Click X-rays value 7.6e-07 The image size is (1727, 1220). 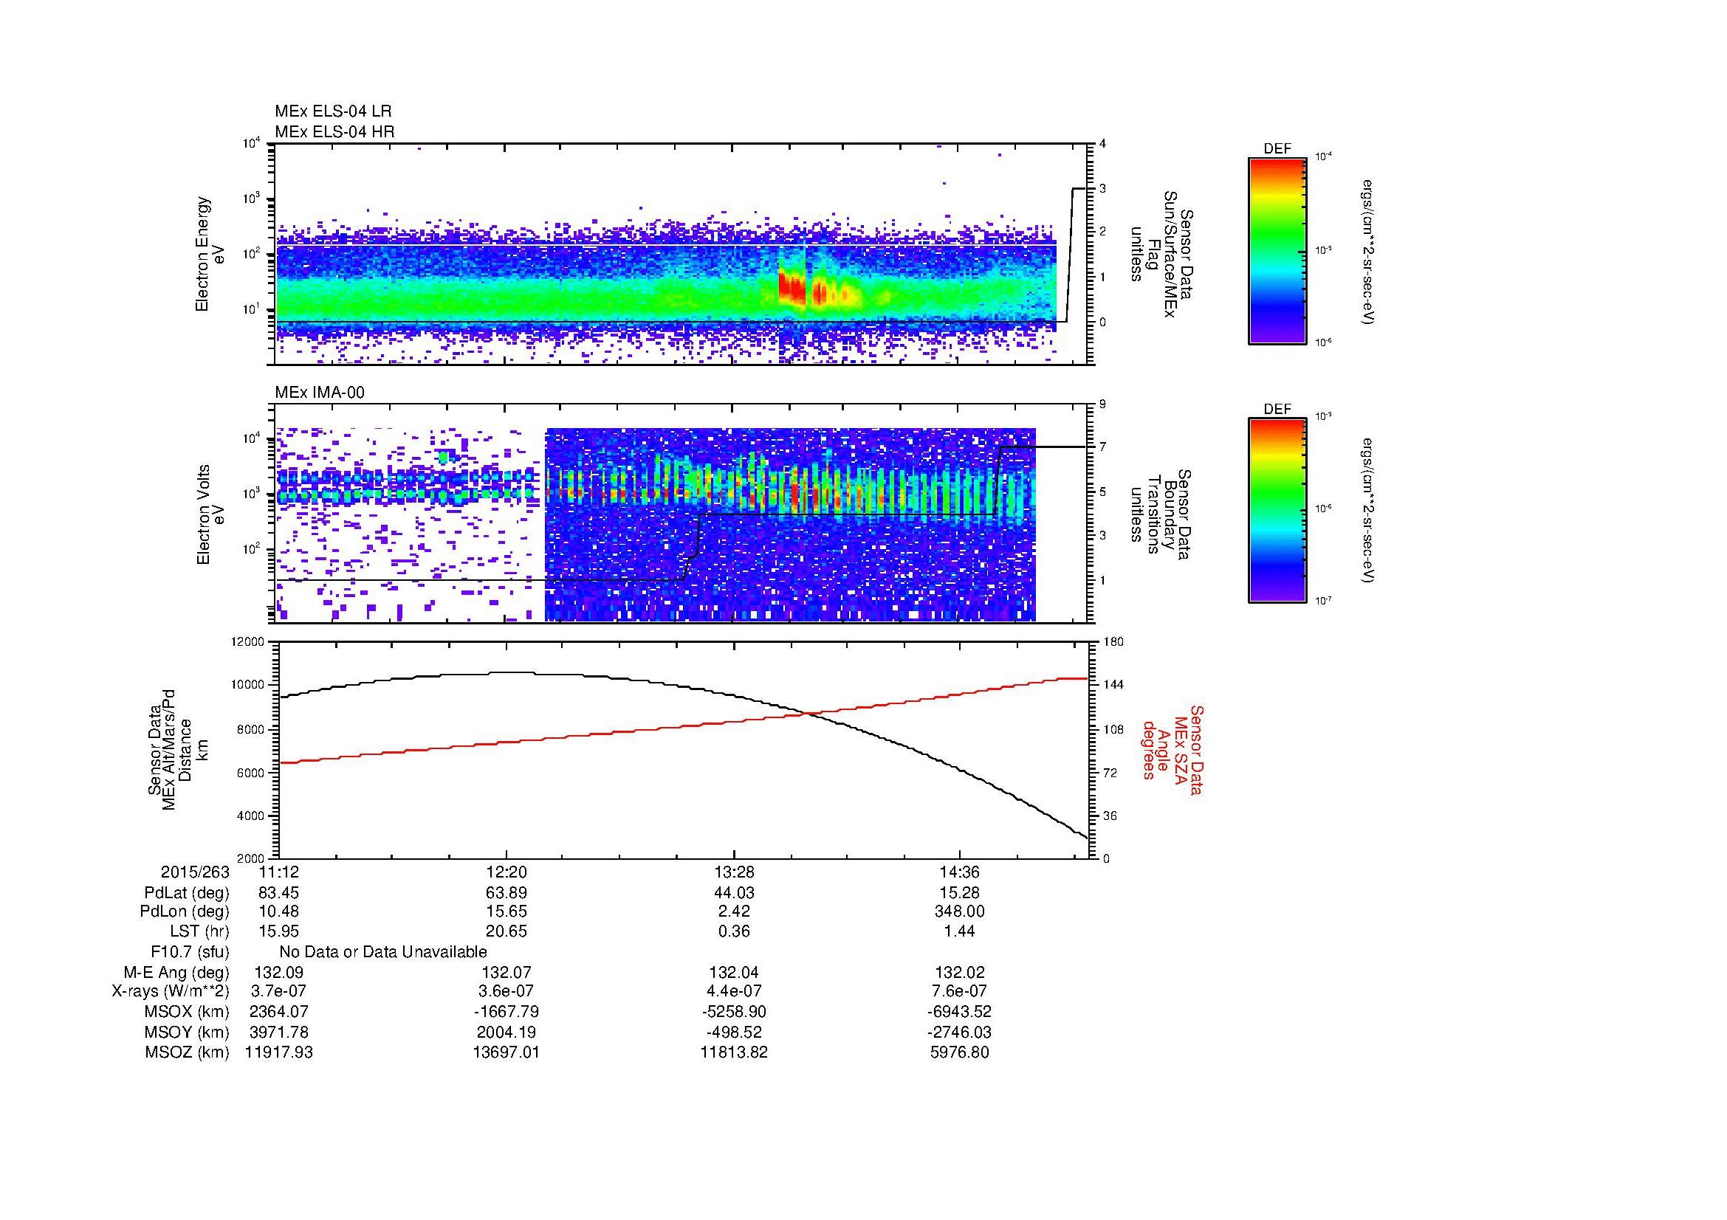point(960,991)
